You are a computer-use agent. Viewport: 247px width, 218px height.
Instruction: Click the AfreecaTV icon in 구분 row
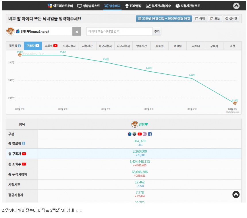pyautogui.click(x=130, y=134)
